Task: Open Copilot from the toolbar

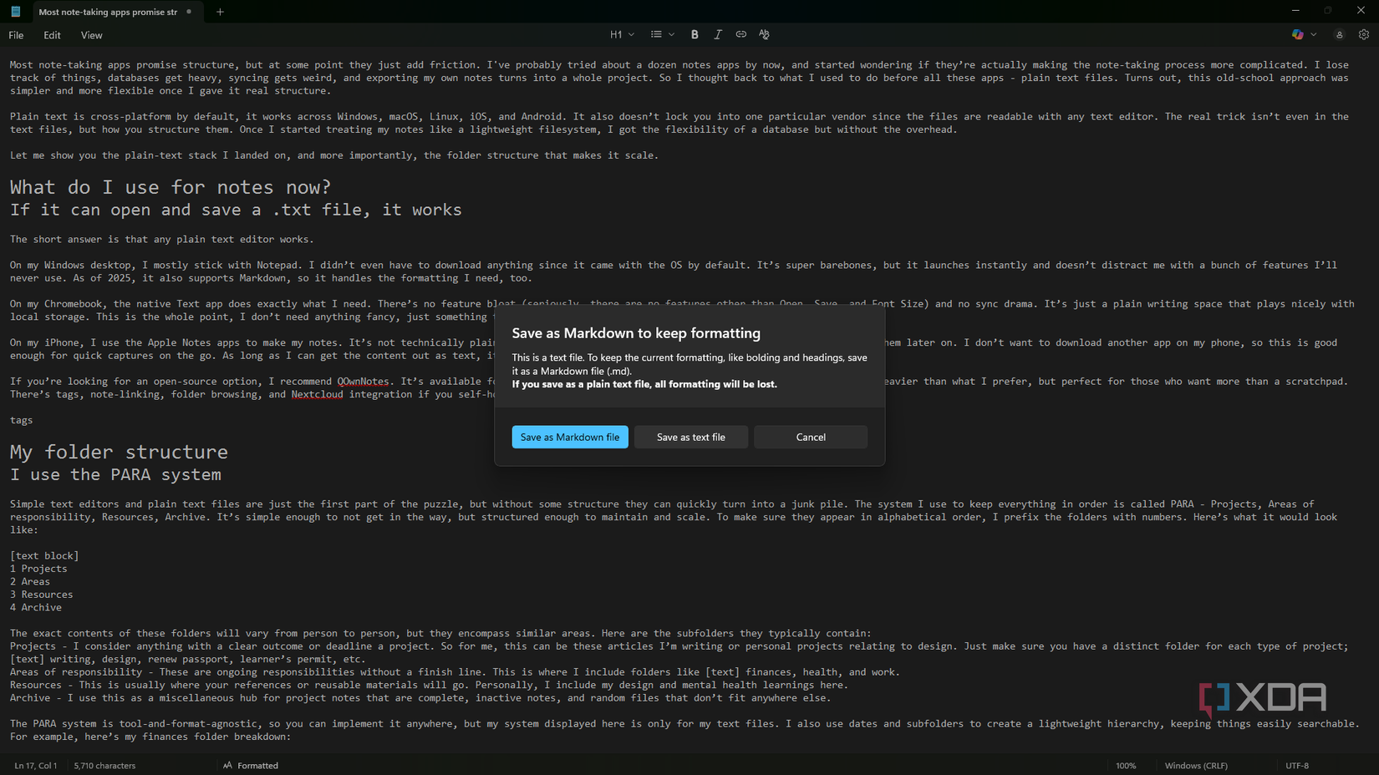Action: coord(1296,34)
